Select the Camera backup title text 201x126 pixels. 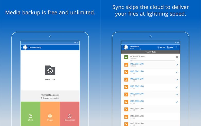pyautogui.click(x=35, y=47)
